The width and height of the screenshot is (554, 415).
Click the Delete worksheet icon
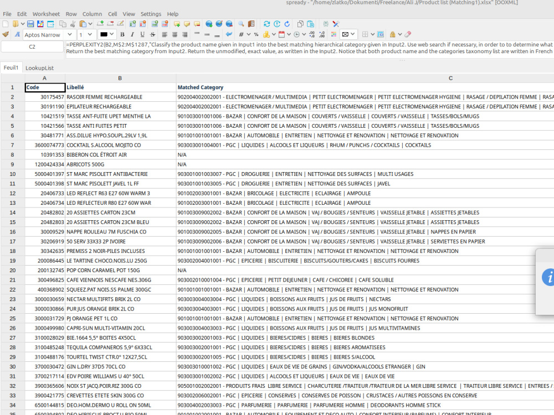(x=110, y=24)
